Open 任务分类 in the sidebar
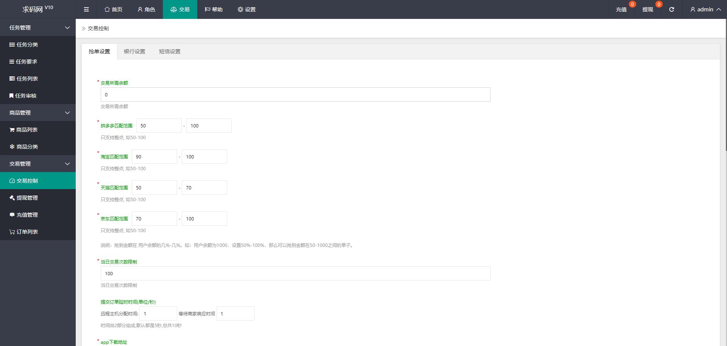 pyautogui.click(x=38, y=45)
